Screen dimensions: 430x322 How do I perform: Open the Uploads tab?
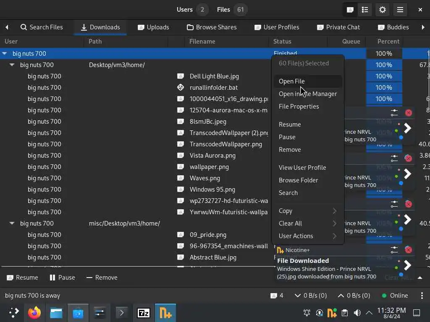pyautogui.click(x=153, y=27)
